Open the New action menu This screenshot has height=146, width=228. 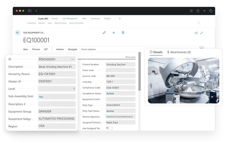click(26, 49)
